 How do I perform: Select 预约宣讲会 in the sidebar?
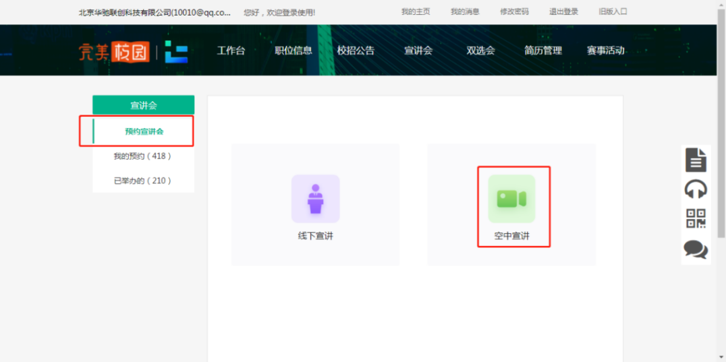pyautogui.click(x=144, y=131)
